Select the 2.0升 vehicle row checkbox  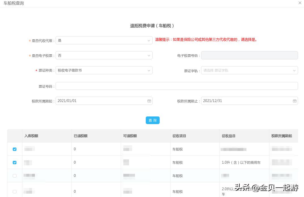click(14, 191)
